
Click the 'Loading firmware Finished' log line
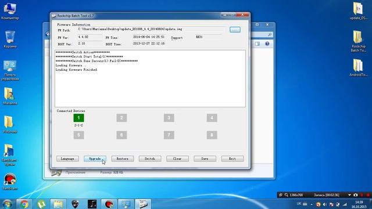tap(76, 70)
